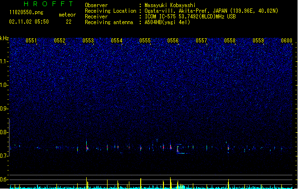Click the Receiving antenna label
This screenshot has height=189, width=298.
click(x=109, y=22)
